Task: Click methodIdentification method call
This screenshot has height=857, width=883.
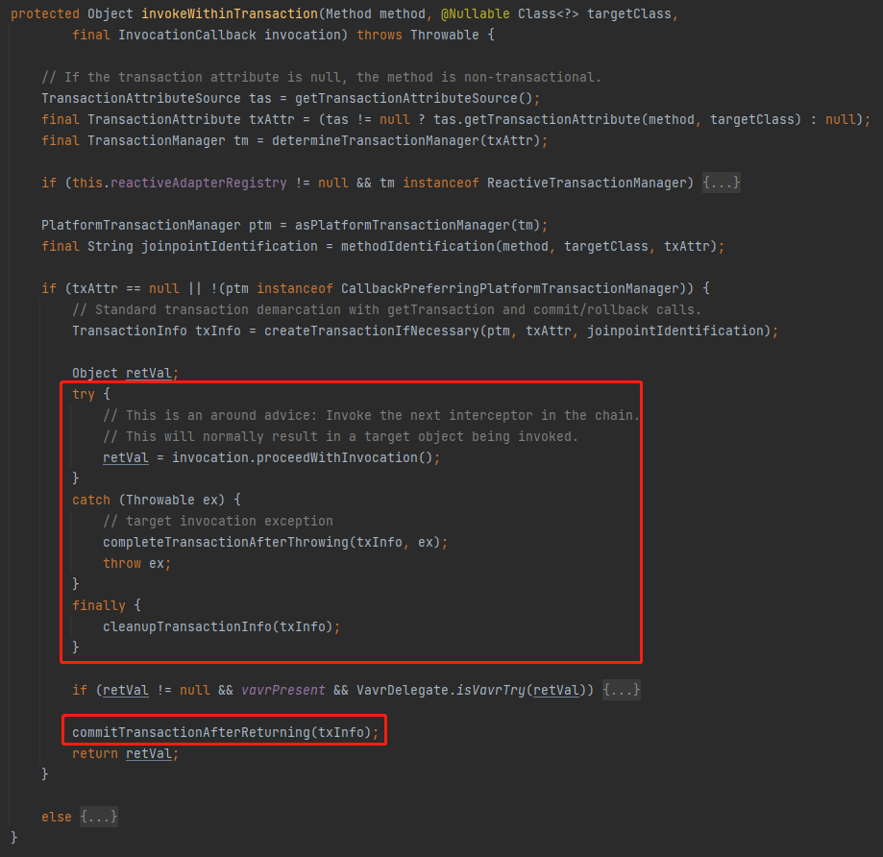Action: click(418, 247)
